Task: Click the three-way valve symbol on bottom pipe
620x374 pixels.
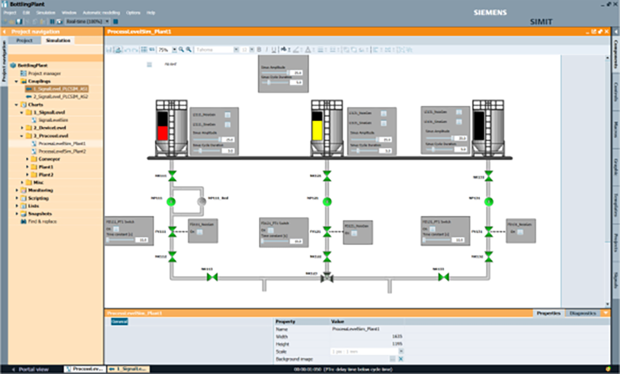Action: 327,278
